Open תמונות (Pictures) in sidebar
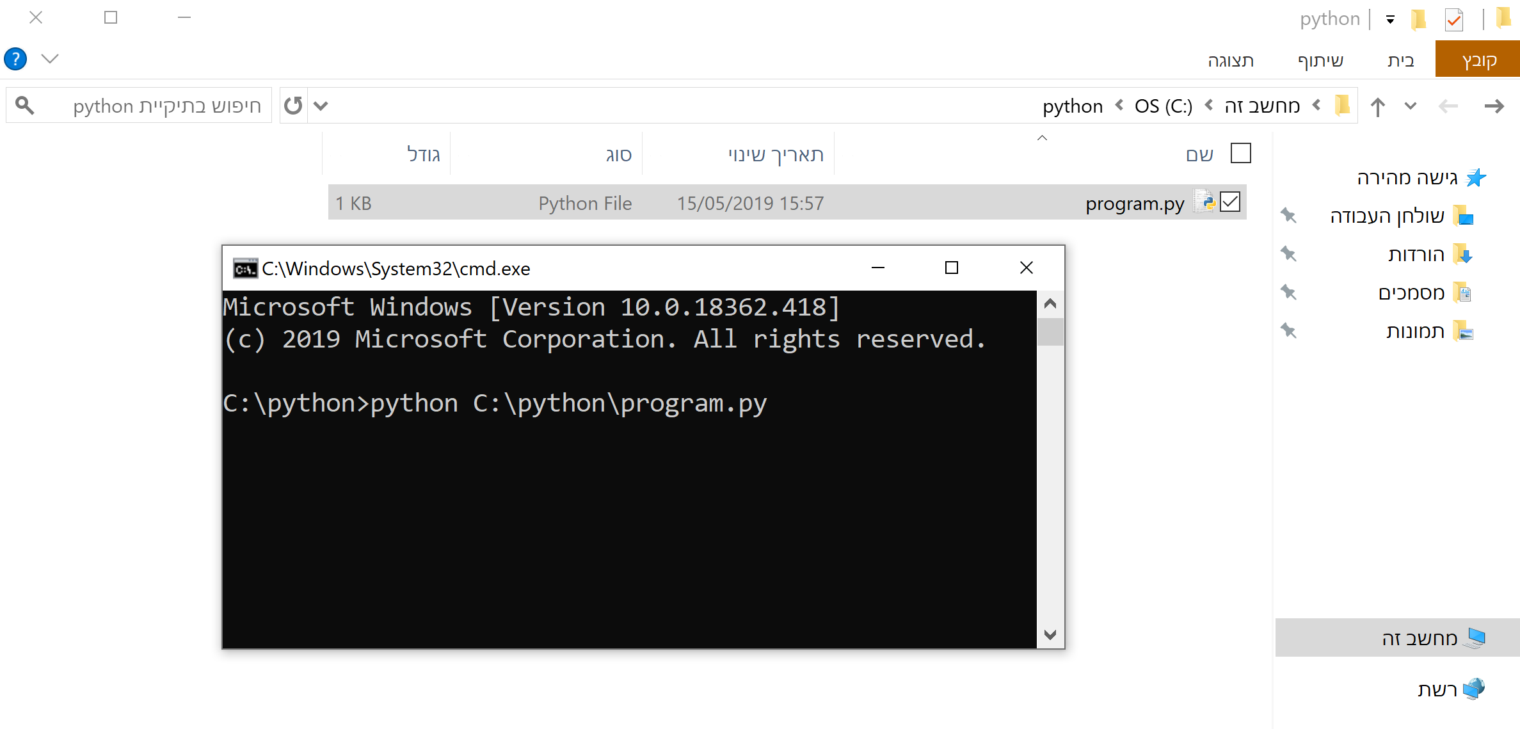Image resolution: width=1520 pixels, height=729 pixels. [x=1415, y=331]
